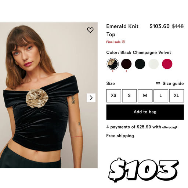Select Black Champagne Velvet color swatch
The height and width of the screenshot is (188, 188).
tap(113, 64)
